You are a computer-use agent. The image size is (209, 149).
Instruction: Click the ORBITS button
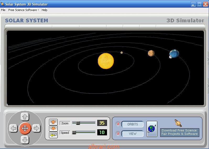[x=133, y=124]
